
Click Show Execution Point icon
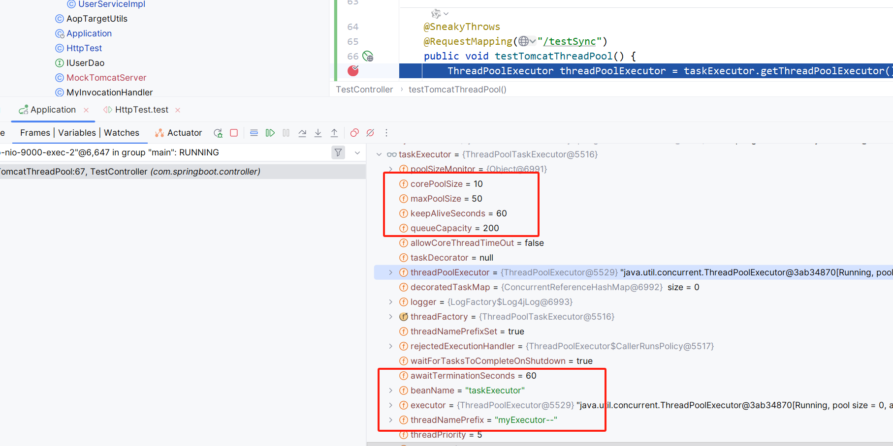[254, 133]
